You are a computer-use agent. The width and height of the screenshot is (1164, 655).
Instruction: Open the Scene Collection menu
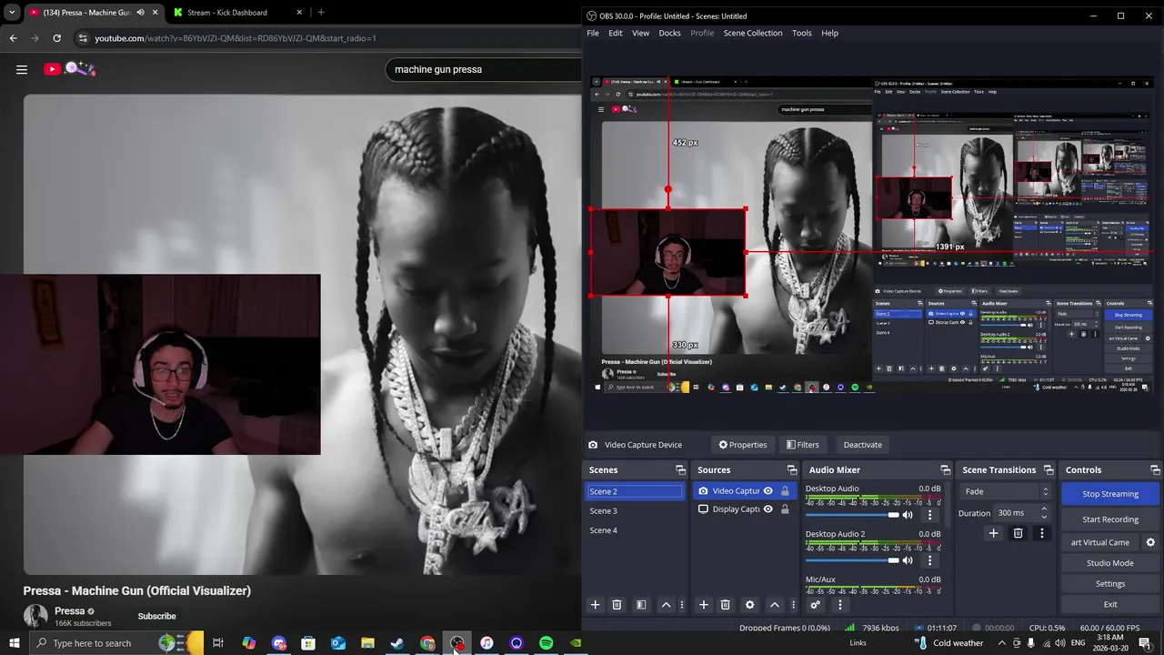753,33
